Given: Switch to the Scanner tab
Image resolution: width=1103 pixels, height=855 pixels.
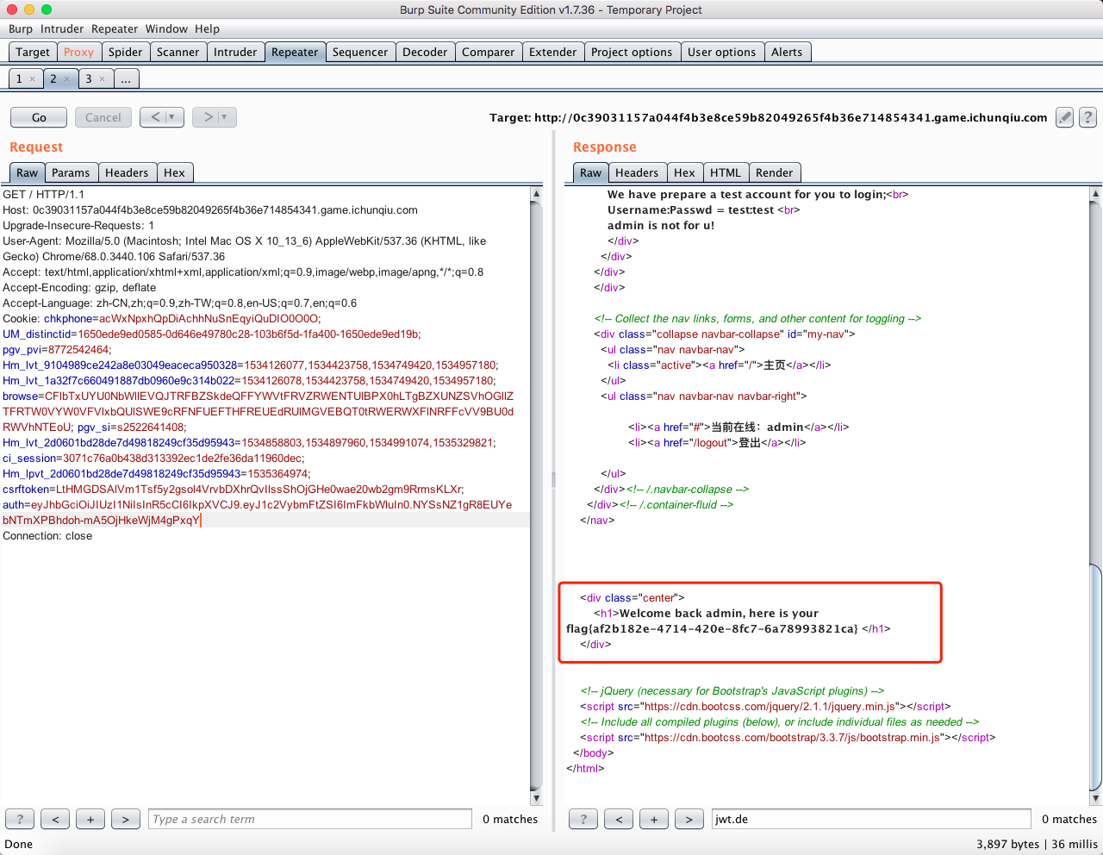Looking at the screenshot, I should (x=178, y=52).
